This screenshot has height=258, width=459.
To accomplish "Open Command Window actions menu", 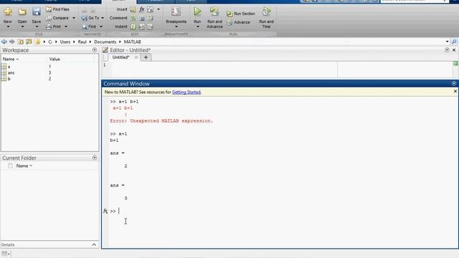I will (454, 84).
